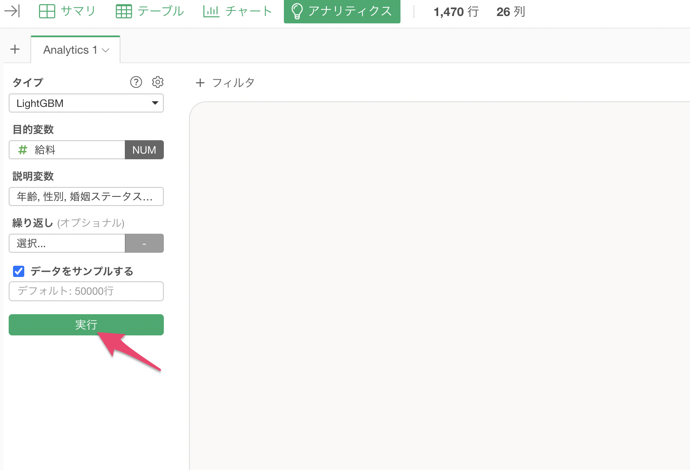
Task: Click the dash button beside 繰り返し
Action: [144, 244]
